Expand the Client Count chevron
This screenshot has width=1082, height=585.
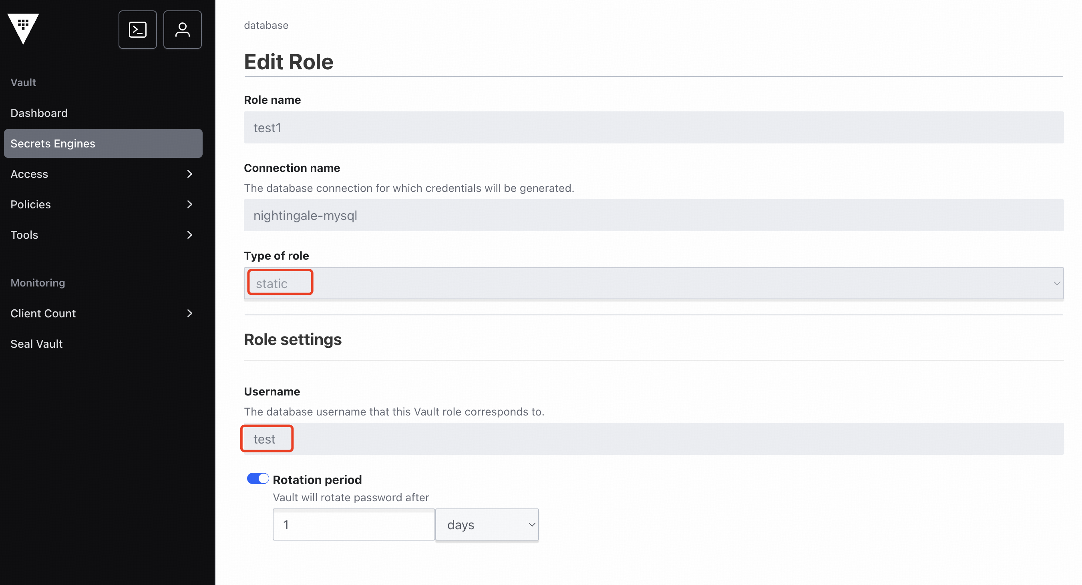(189, 313)
